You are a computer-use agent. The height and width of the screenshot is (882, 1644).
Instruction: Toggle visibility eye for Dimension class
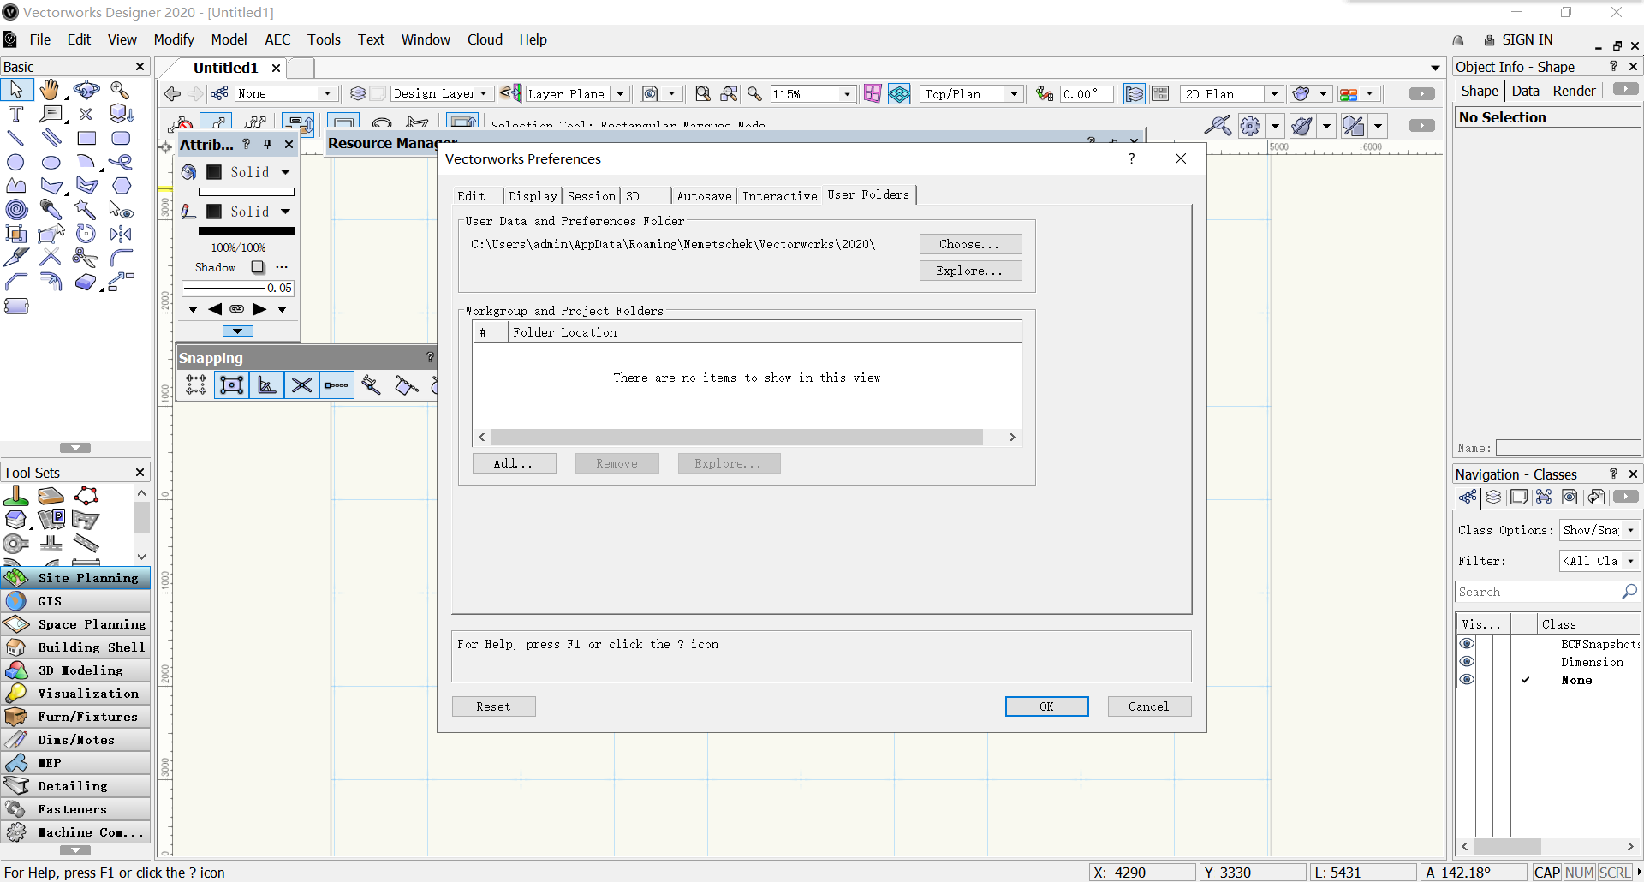pyautogui.click(x=1467, y=662)
